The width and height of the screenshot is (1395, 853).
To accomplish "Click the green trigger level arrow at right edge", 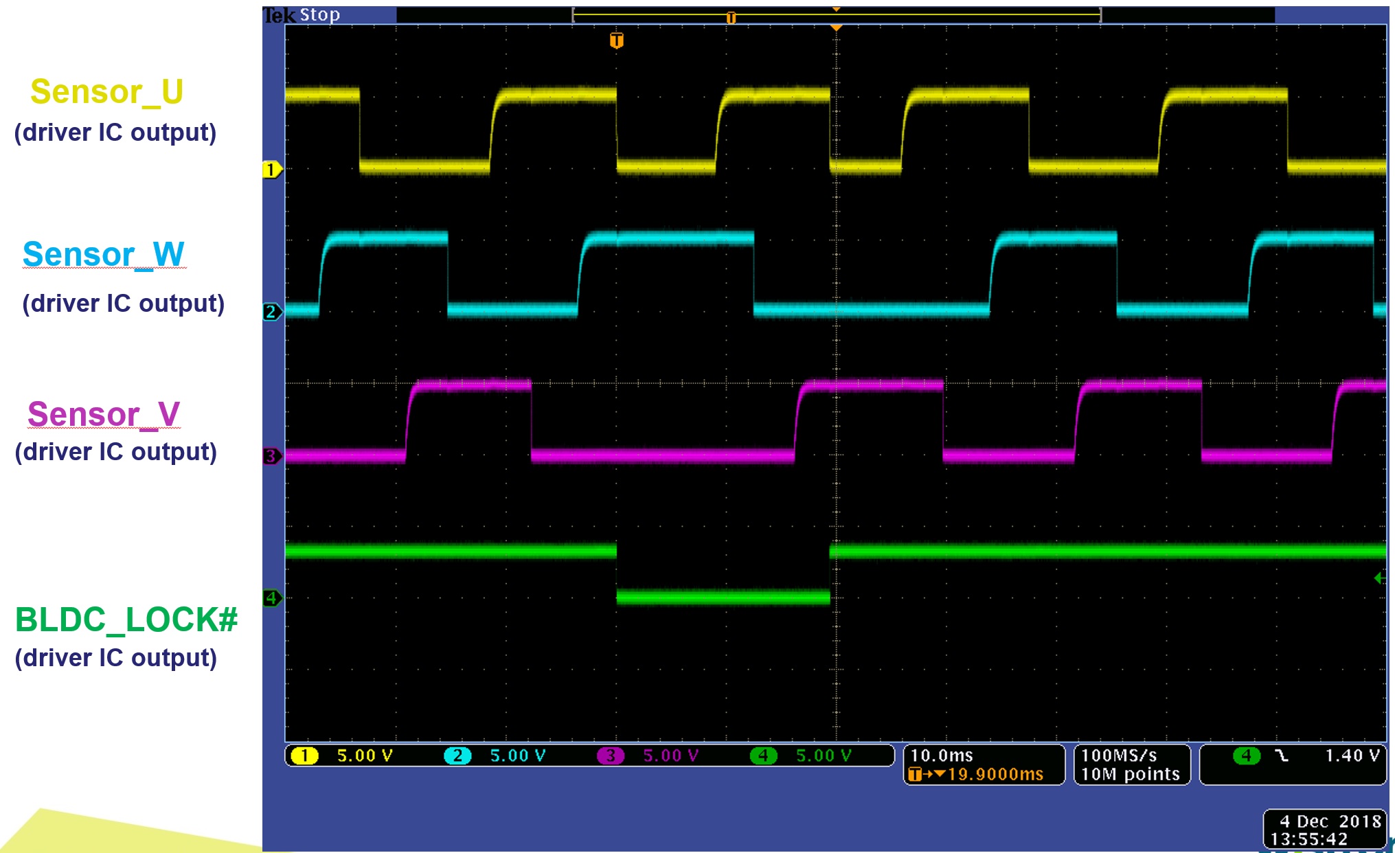I will pyautogui.click(x=1379, y=578).
